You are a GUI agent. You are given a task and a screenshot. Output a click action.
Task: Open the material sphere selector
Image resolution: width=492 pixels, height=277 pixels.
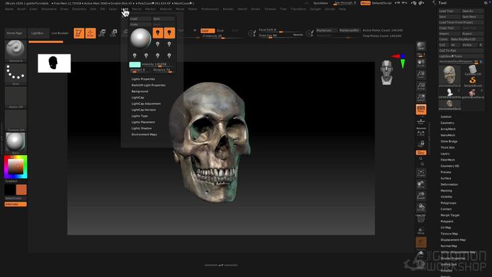pyautogui.click(x=15, y=143)
